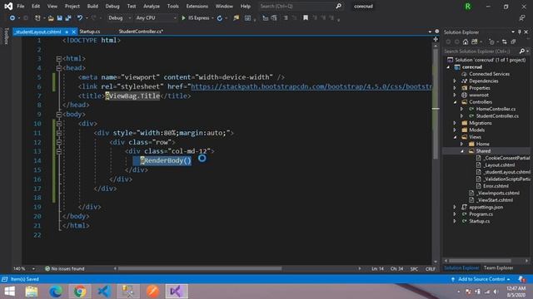Open StudentController.cs in Solution Explorer
The width and height of the screenshot is (533, 299).
497,116
